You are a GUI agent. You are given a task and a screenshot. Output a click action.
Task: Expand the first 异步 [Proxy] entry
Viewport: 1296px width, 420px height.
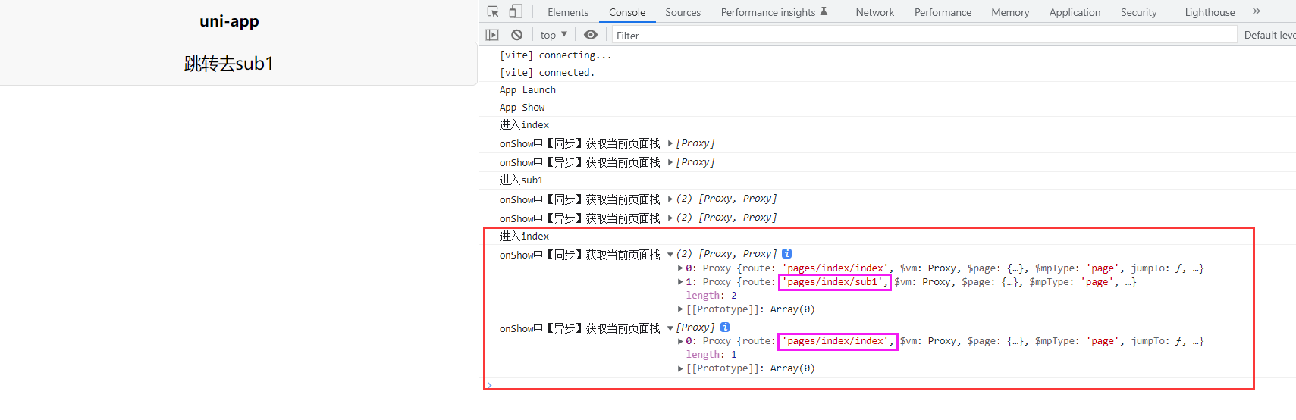coord(670,162)
